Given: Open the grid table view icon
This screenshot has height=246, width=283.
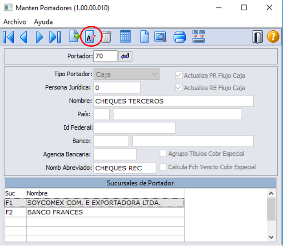Looking at the screenshot, I should 125,37.
